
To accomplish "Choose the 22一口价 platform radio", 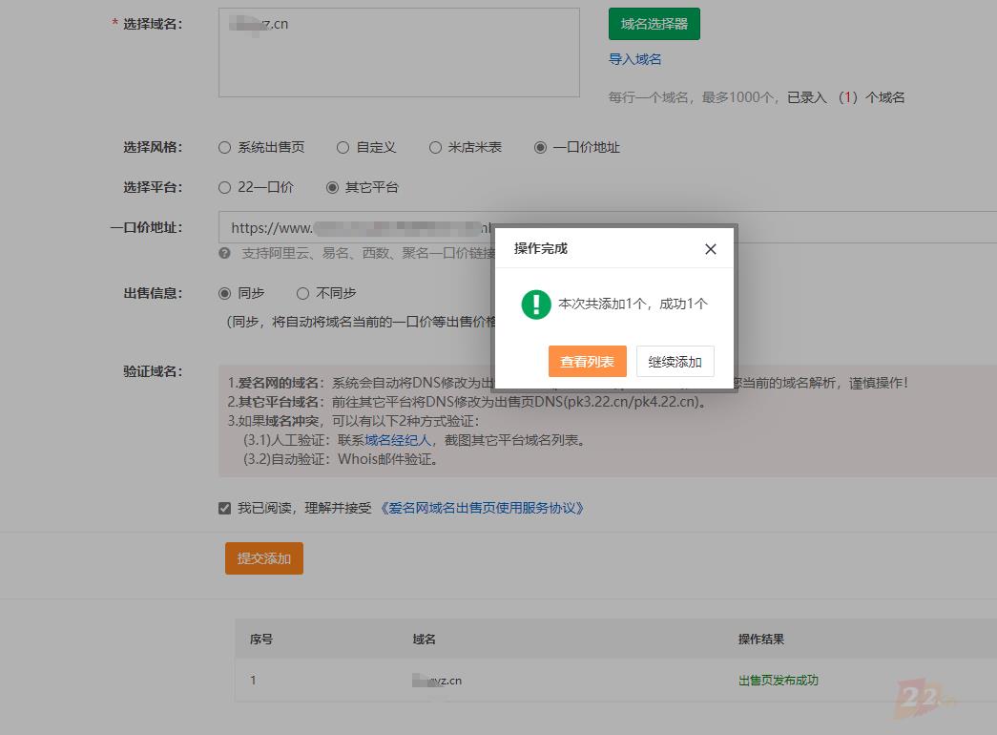I will point(225,188).
